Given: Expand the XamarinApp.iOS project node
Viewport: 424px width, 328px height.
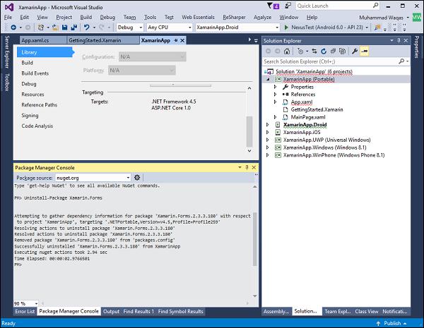Looking at the screenshot, I should click(267, 133).
